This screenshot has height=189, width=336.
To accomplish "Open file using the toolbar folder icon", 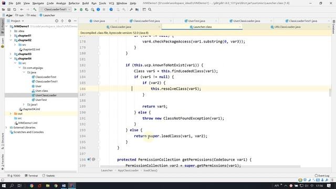I will 3,9.
